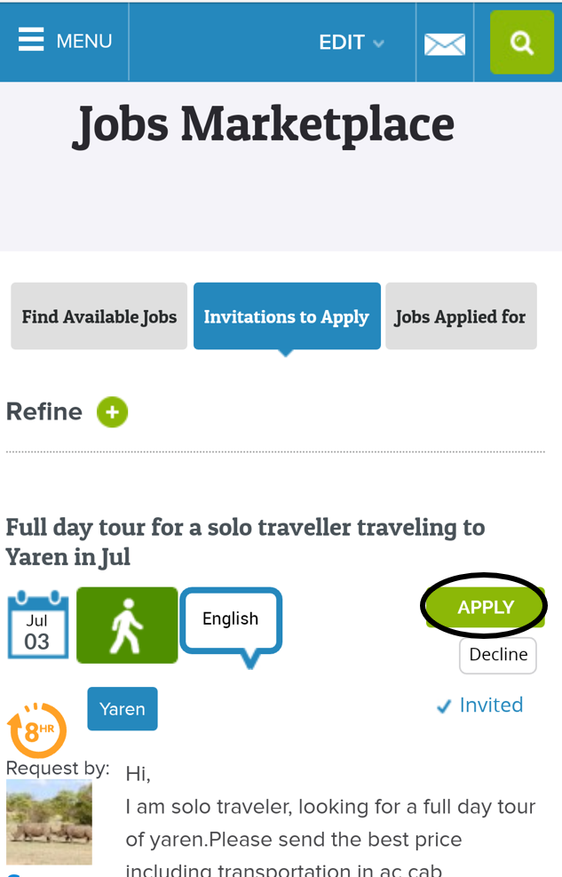Click the 8 HR duration clock icon
562x877 pixels.
point(37,730)
